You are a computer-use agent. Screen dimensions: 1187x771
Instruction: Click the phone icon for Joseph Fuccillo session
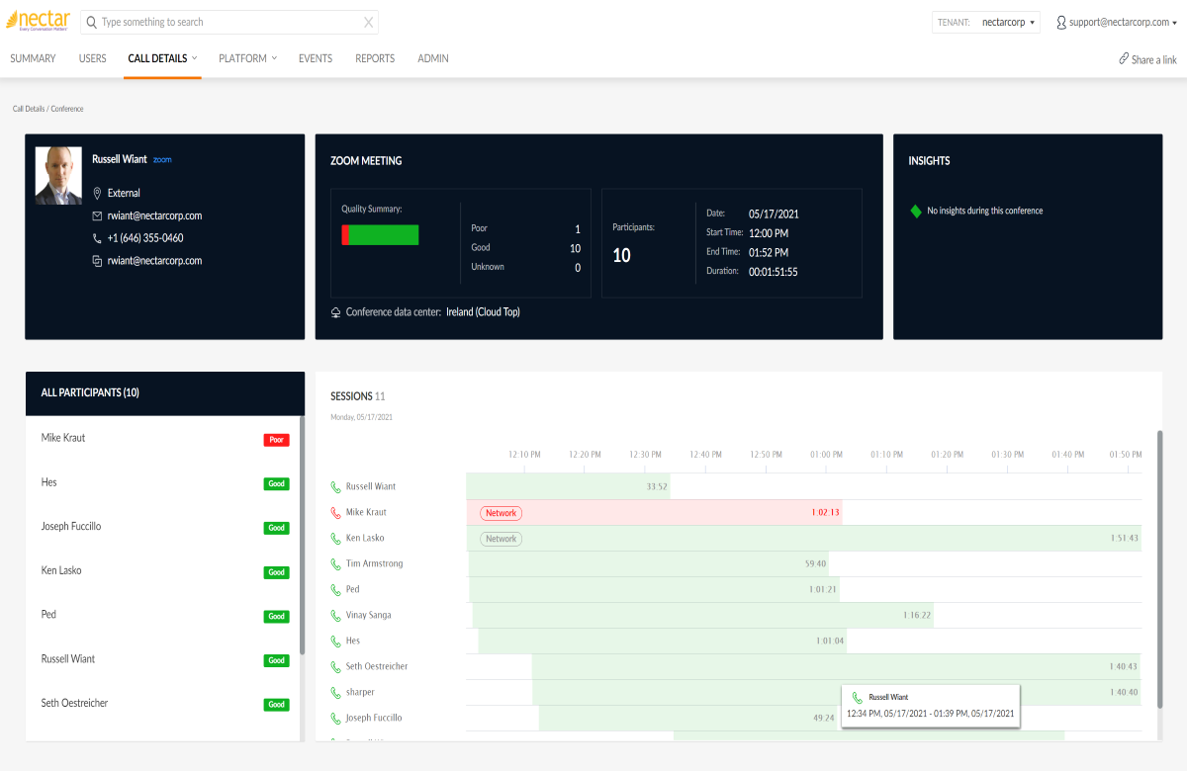tap(335, 719)
